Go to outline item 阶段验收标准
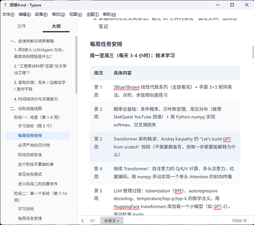 point(30,155)
